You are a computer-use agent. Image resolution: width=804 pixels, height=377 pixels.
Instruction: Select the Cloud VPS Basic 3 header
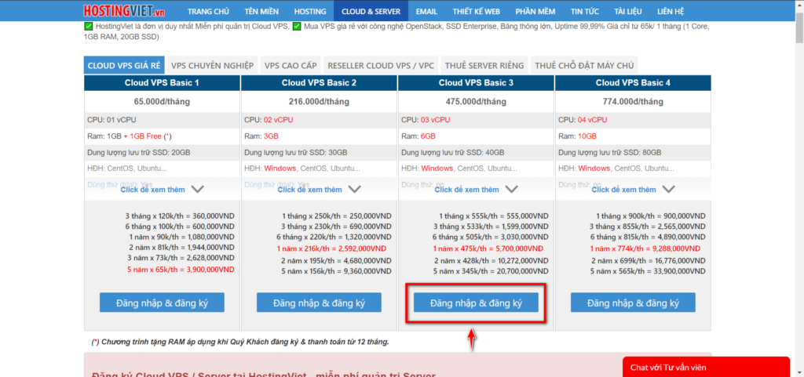coord(476,83)
